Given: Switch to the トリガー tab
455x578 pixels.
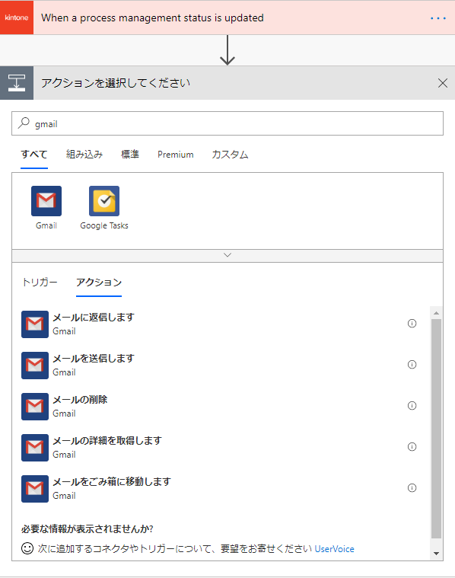Looking at the screenshot, I should click(x=40, y=282).
